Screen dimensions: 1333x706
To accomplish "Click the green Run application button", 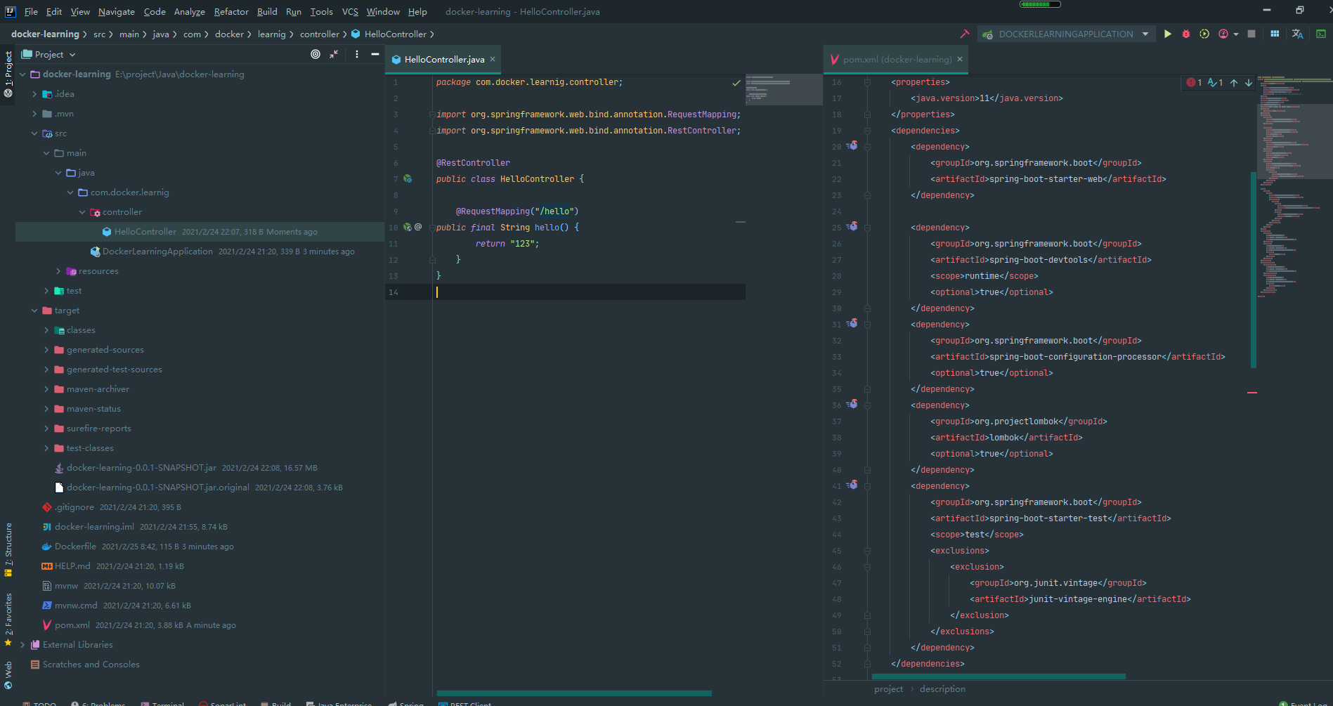I will click(x=1167, y=34).
